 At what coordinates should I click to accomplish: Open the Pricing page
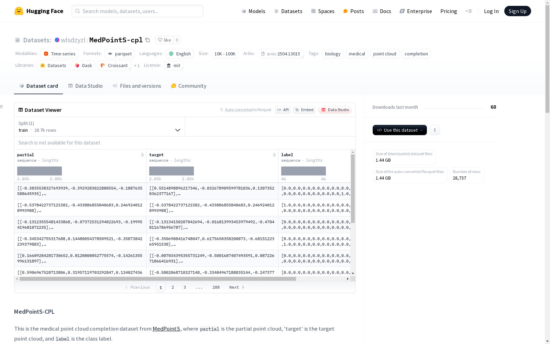point(449,11)
